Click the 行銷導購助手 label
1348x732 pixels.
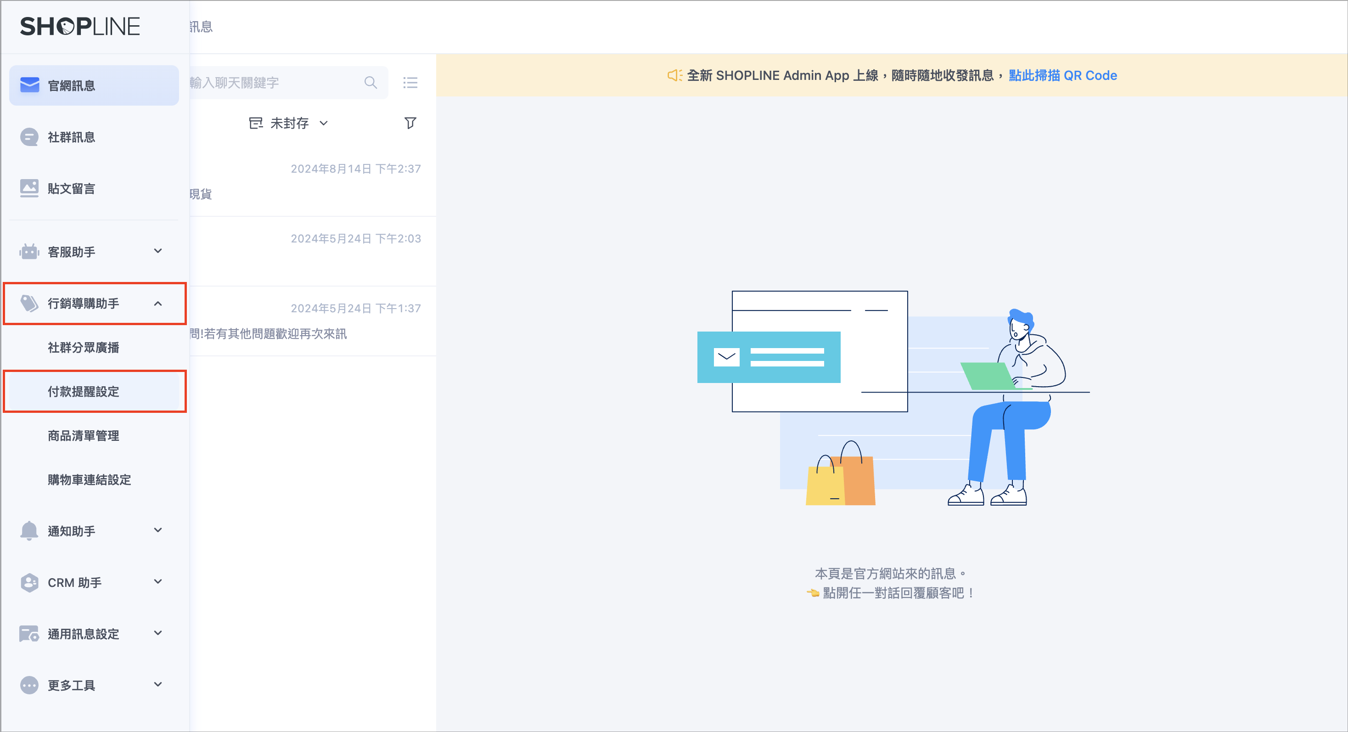[84, 303]
